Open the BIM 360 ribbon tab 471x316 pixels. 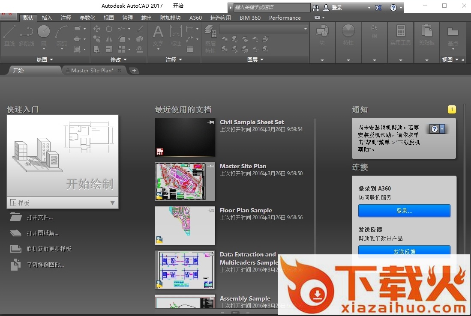click(250, 18)
